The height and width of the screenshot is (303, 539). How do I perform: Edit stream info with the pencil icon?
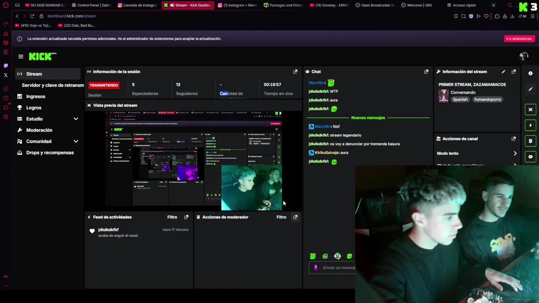tap(503, 72)
